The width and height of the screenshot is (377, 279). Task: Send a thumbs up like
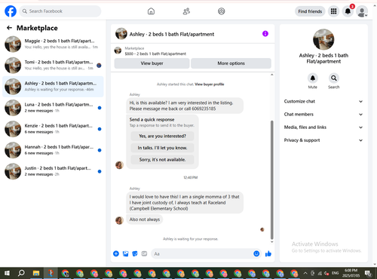[x=268, y=253]
